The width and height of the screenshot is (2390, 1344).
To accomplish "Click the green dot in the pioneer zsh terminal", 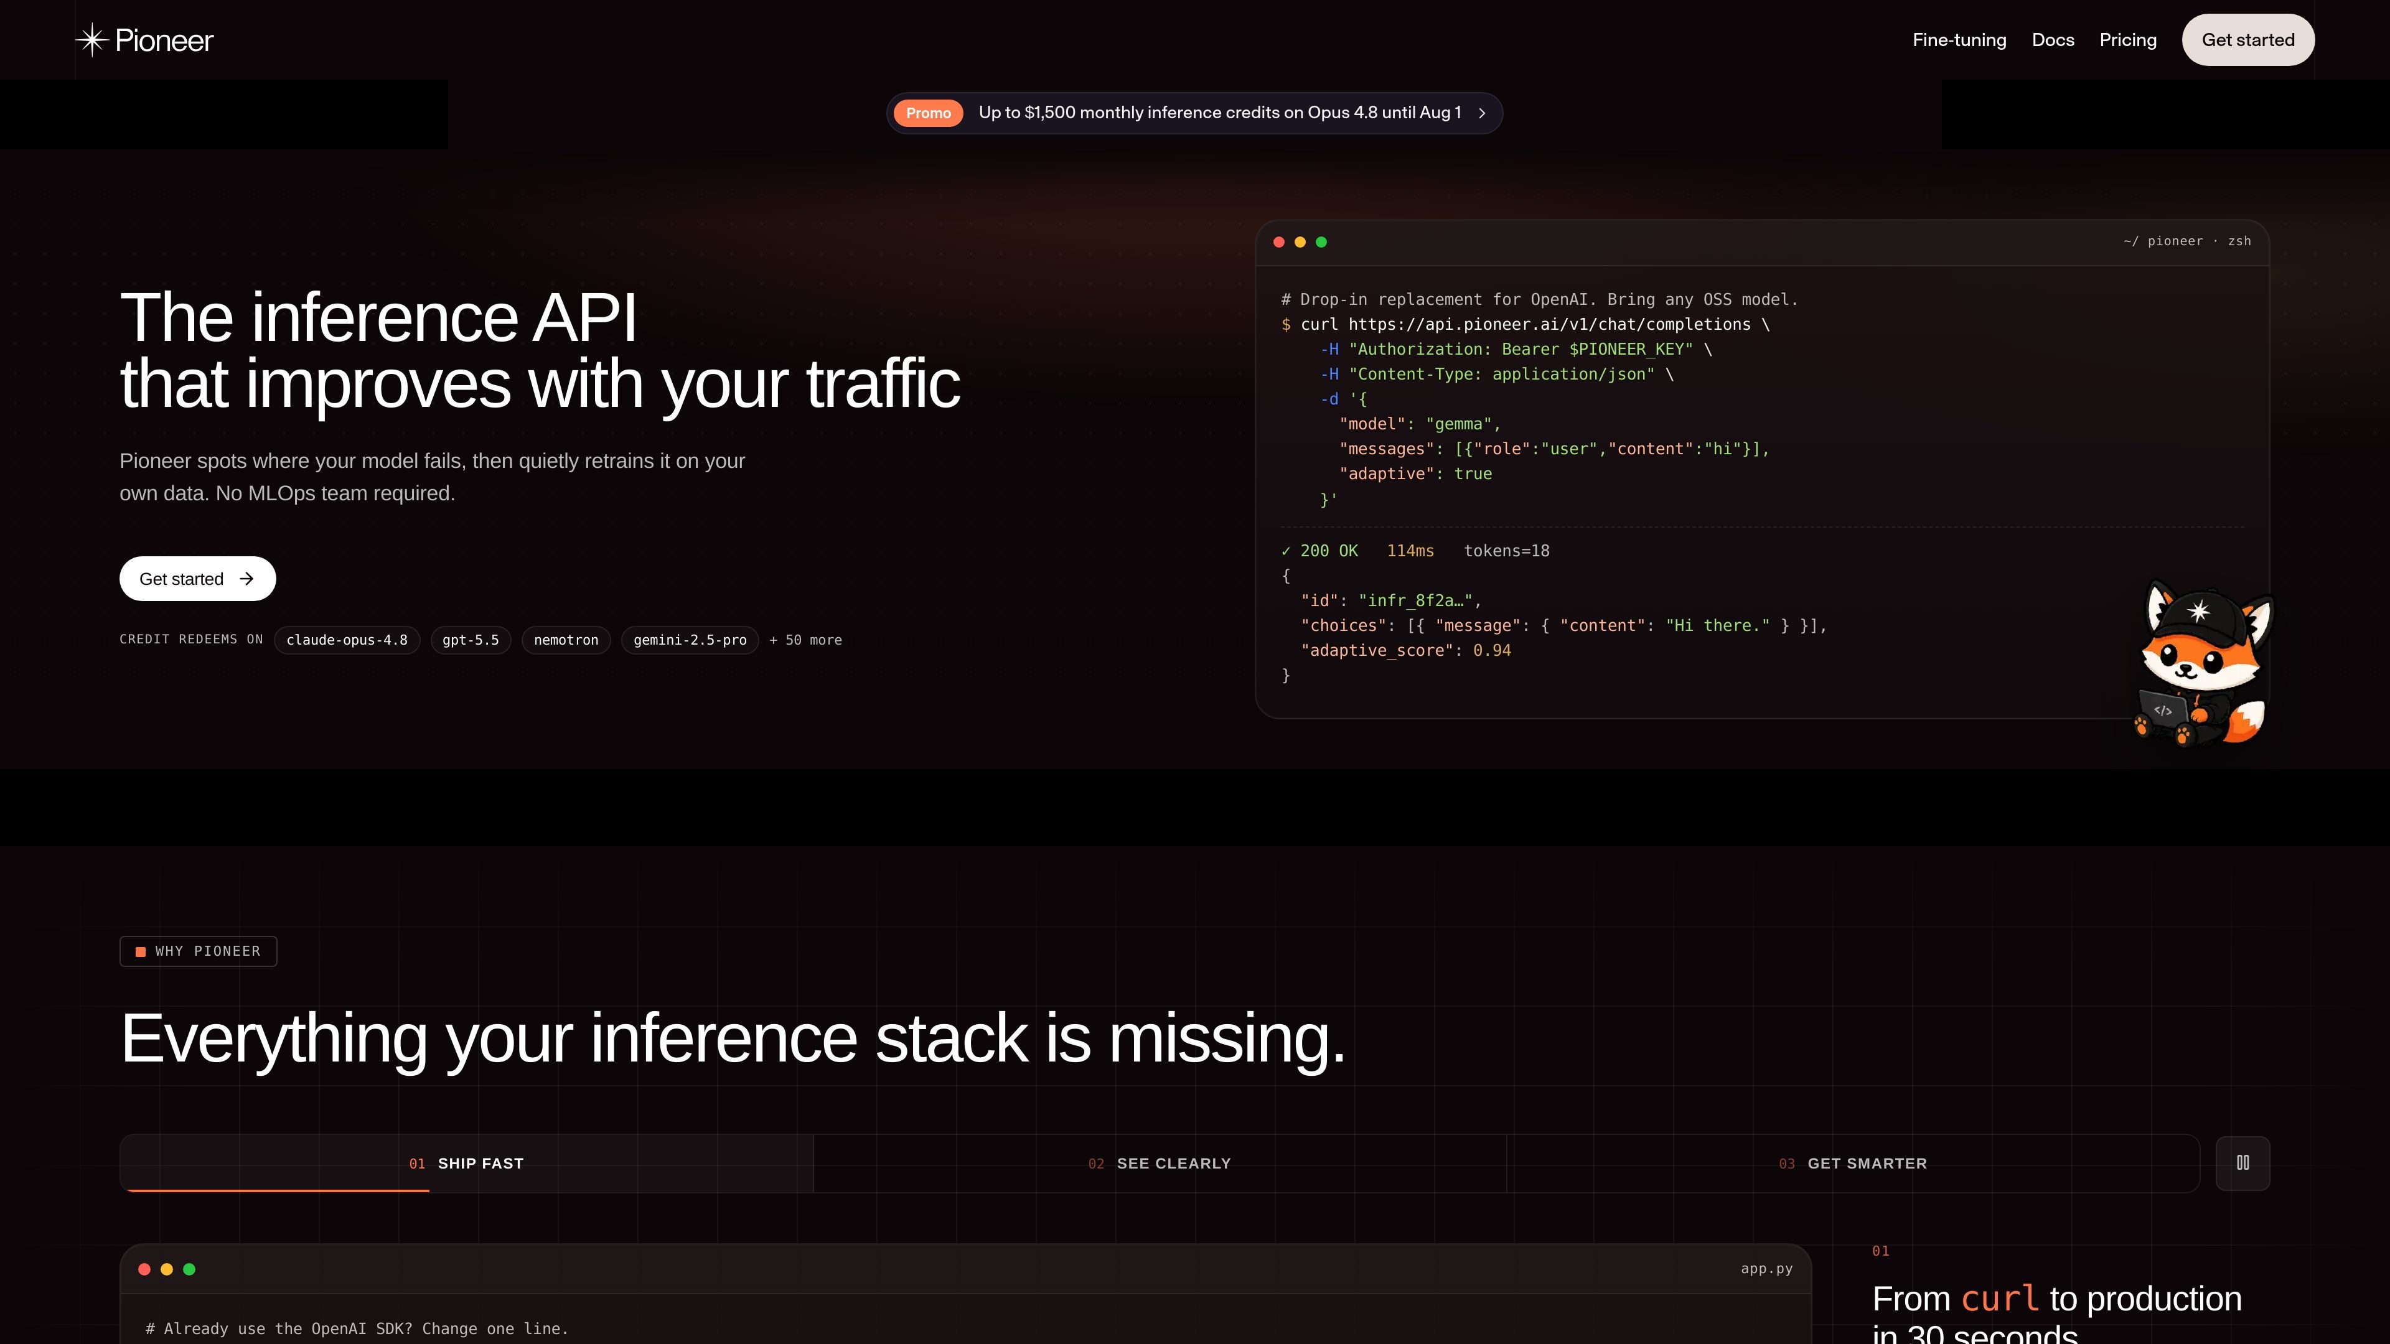I will point(1321,242).
